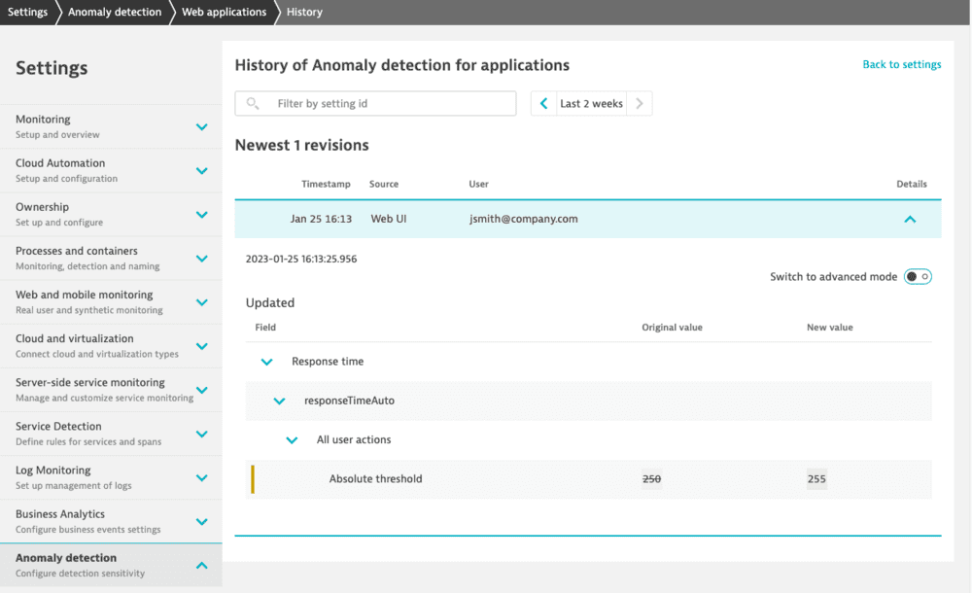Expand the Log Monitoring section
This screenshot has width=972, height=593.
201,476
